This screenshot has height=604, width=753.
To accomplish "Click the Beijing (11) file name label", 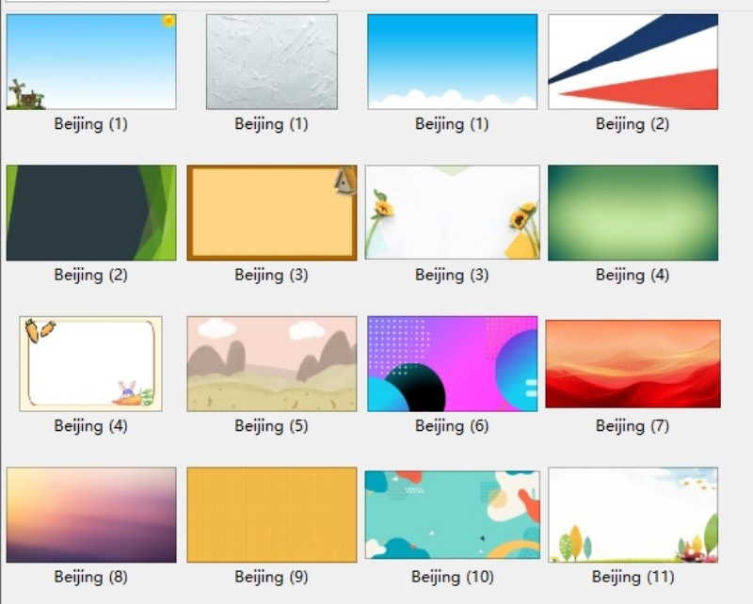I will 633,577.
